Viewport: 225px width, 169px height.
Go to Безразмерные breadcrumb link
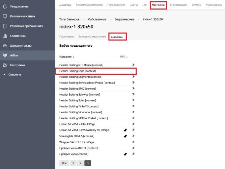(x=124, y=19)
